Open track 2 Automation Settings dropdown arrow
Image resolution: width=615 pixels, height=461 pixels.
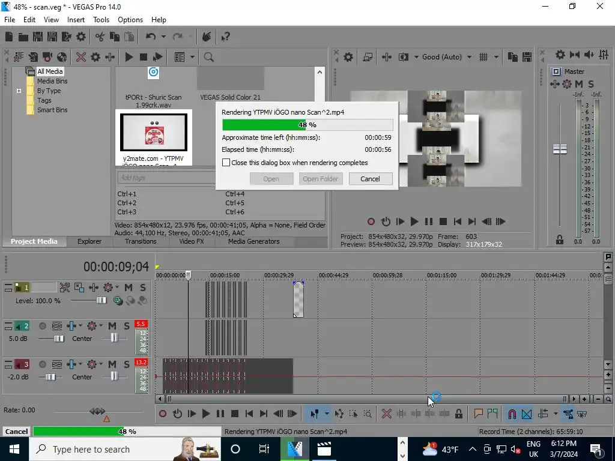(101, 326)
